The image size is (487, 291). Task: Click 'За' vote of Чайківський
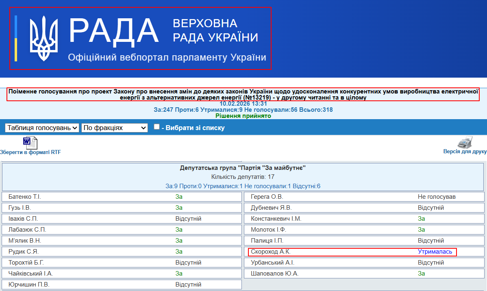[179, 273]
